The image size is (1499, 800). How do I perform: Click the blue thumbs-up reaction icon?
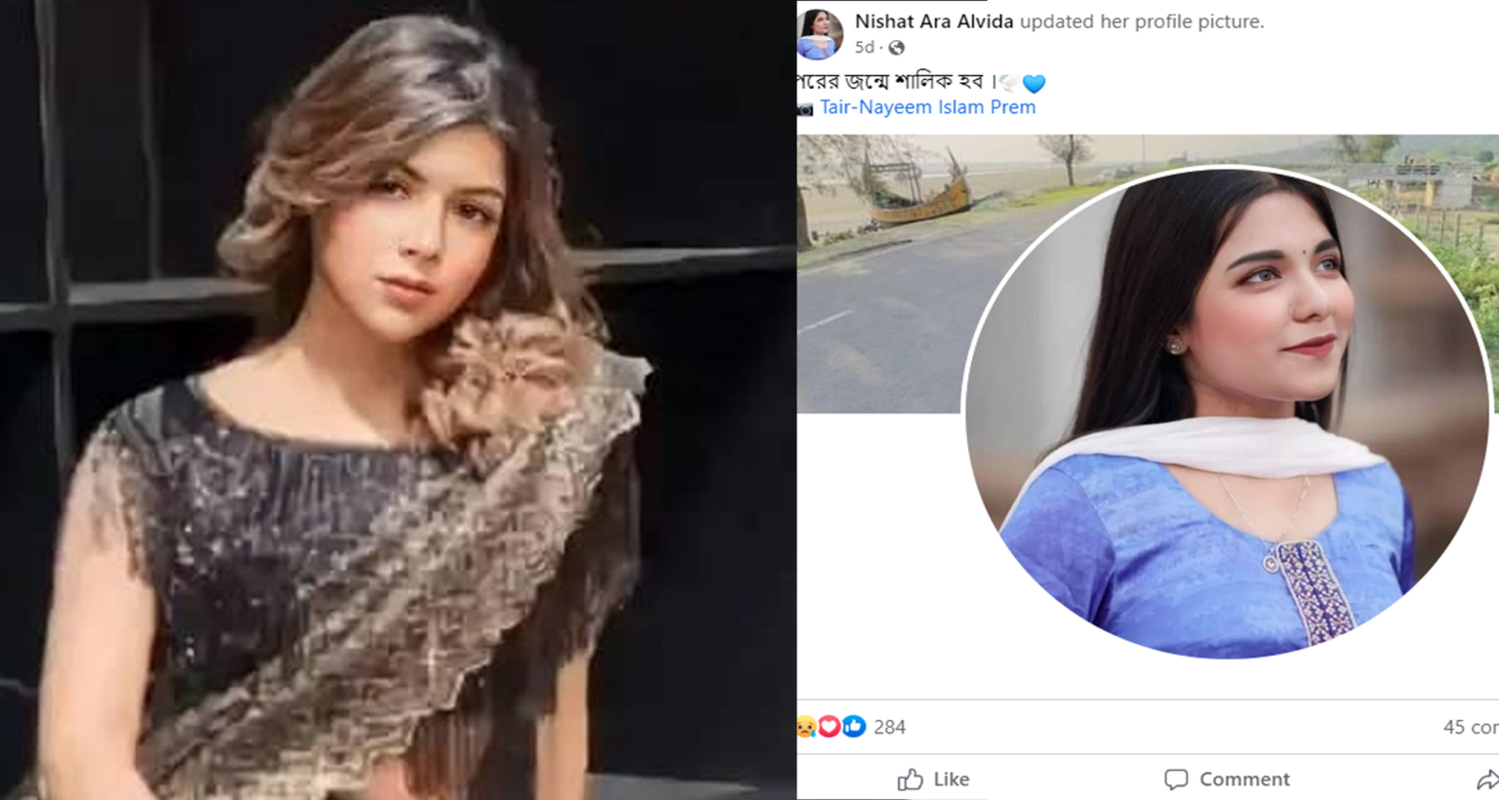coord(854,727)
